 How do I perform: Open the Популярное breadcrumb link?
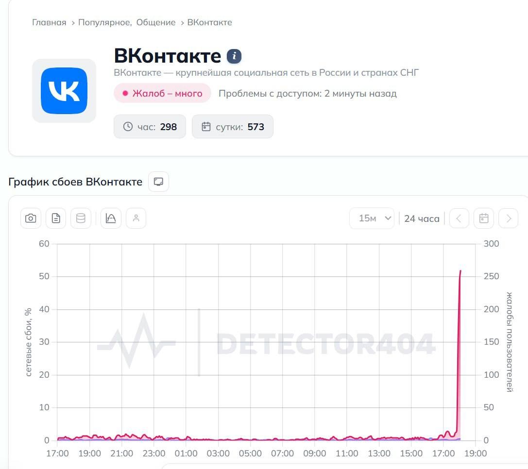tap(105, 22)
